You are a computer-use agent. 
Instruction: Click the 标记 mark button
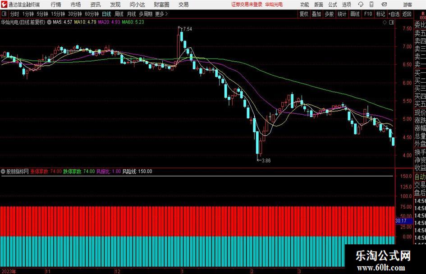point(380,14)
